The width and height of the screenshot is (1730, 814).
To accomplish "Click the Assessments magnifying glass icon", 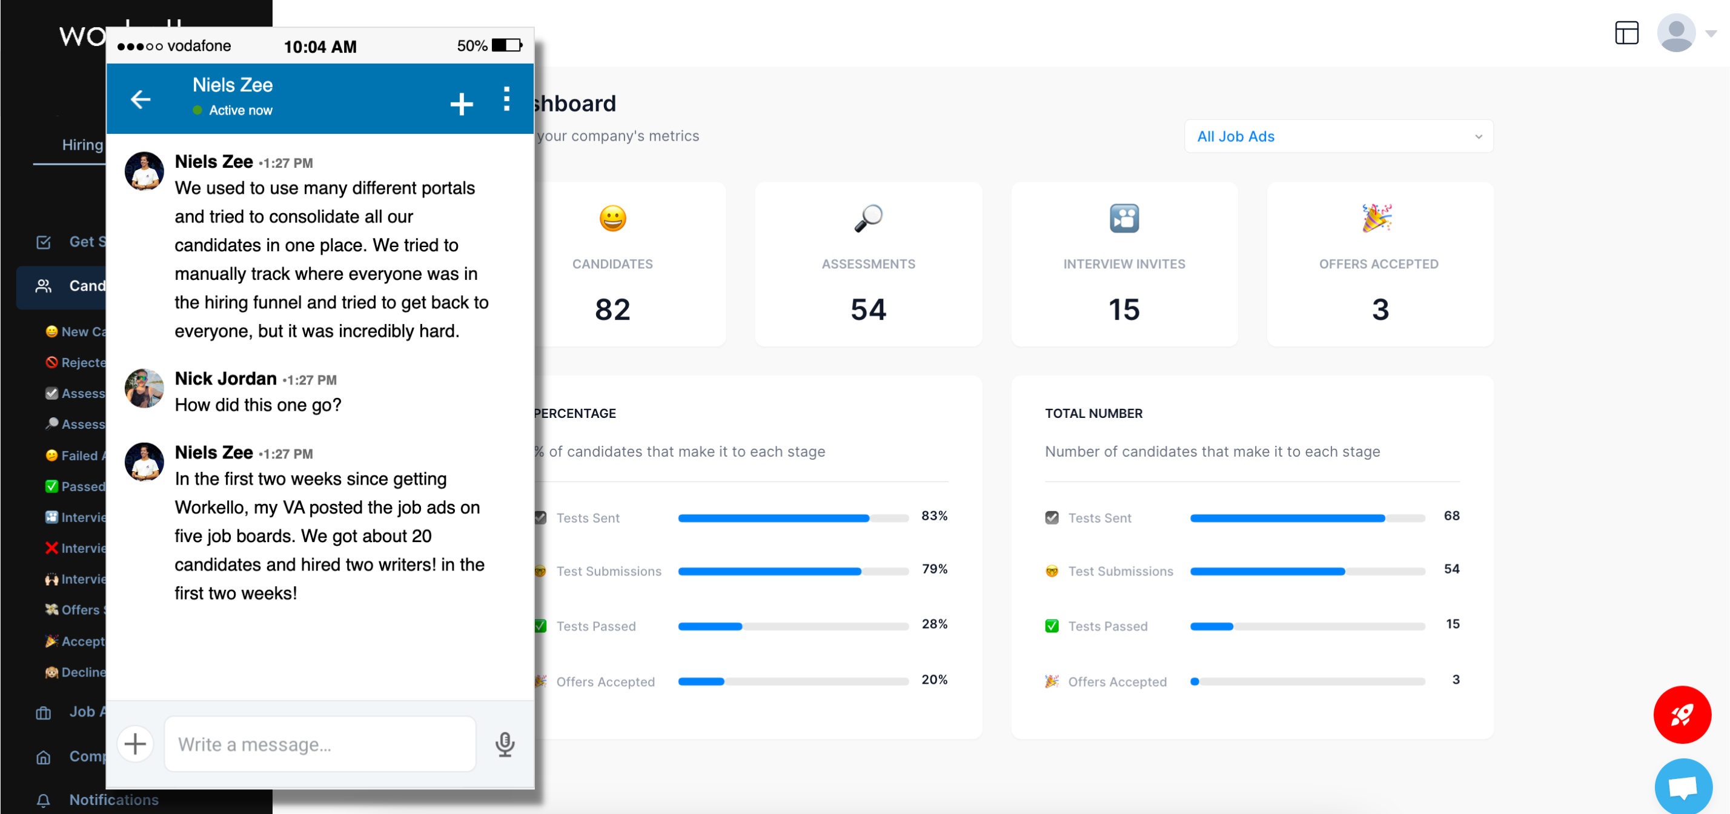I will pyautogui.click(x=867, y=219).
